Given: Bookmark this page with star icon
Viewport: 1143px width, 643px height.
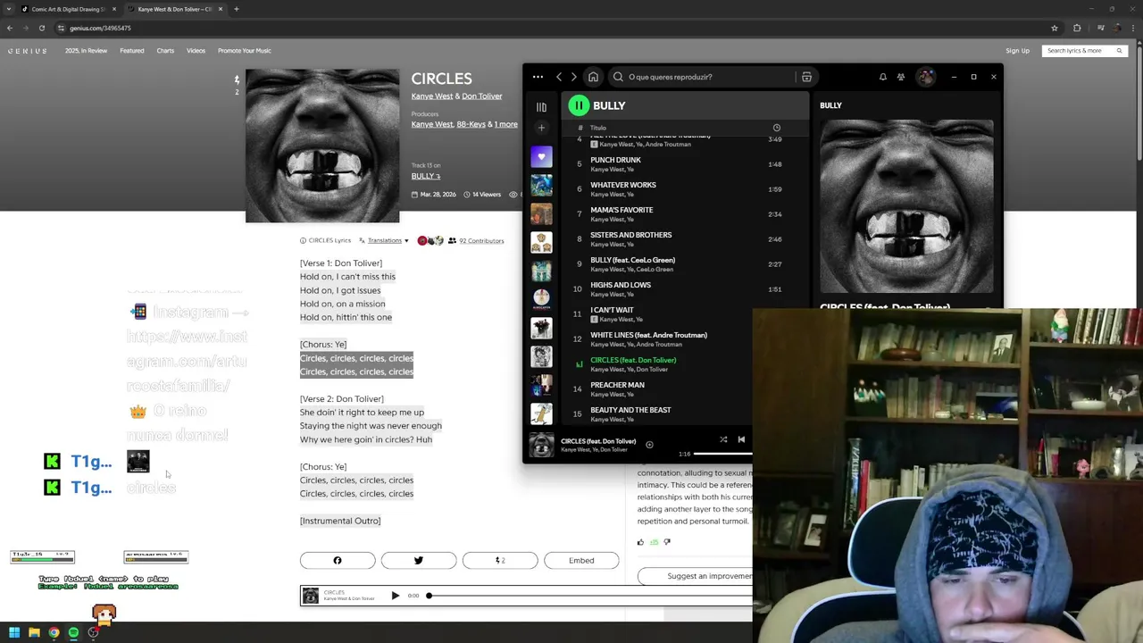Looking at the screenshot, I should point(1055,28).
